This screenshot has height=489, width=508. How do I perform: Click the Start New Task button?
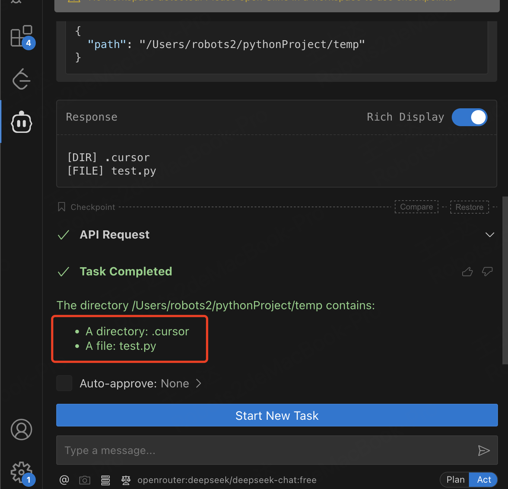[x=277, y=415]
